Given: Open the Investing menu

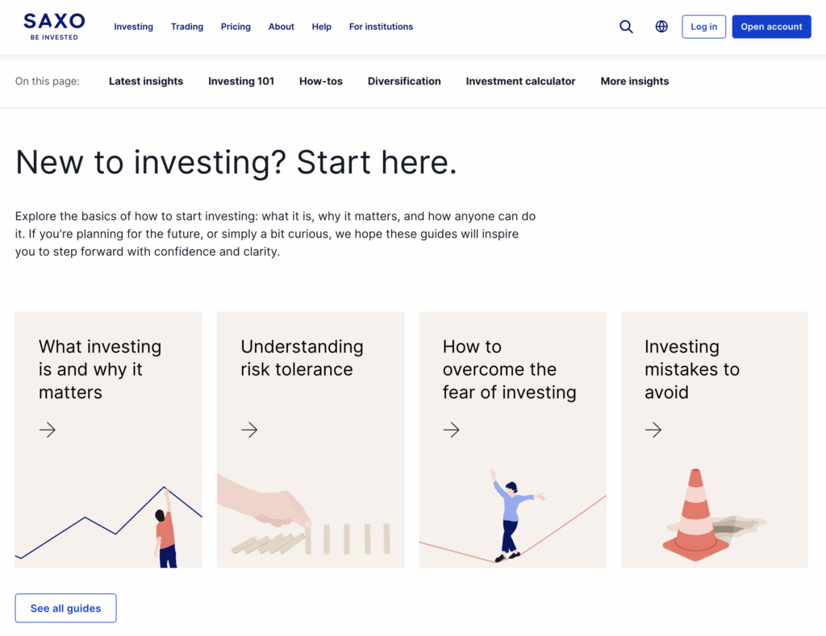Looking at the screenshot, I should pos(133,27).
